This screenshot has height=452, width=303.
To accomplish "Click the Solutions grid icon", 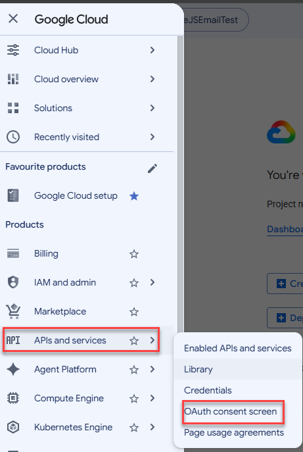I will (13, 108).
